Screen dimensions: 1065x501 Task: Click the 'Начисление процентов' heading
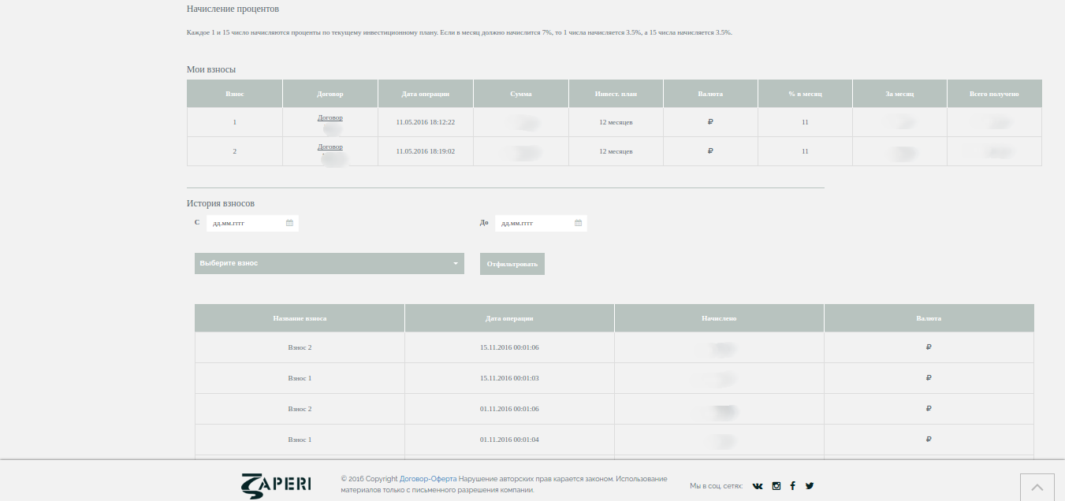(x=233, y=9)
